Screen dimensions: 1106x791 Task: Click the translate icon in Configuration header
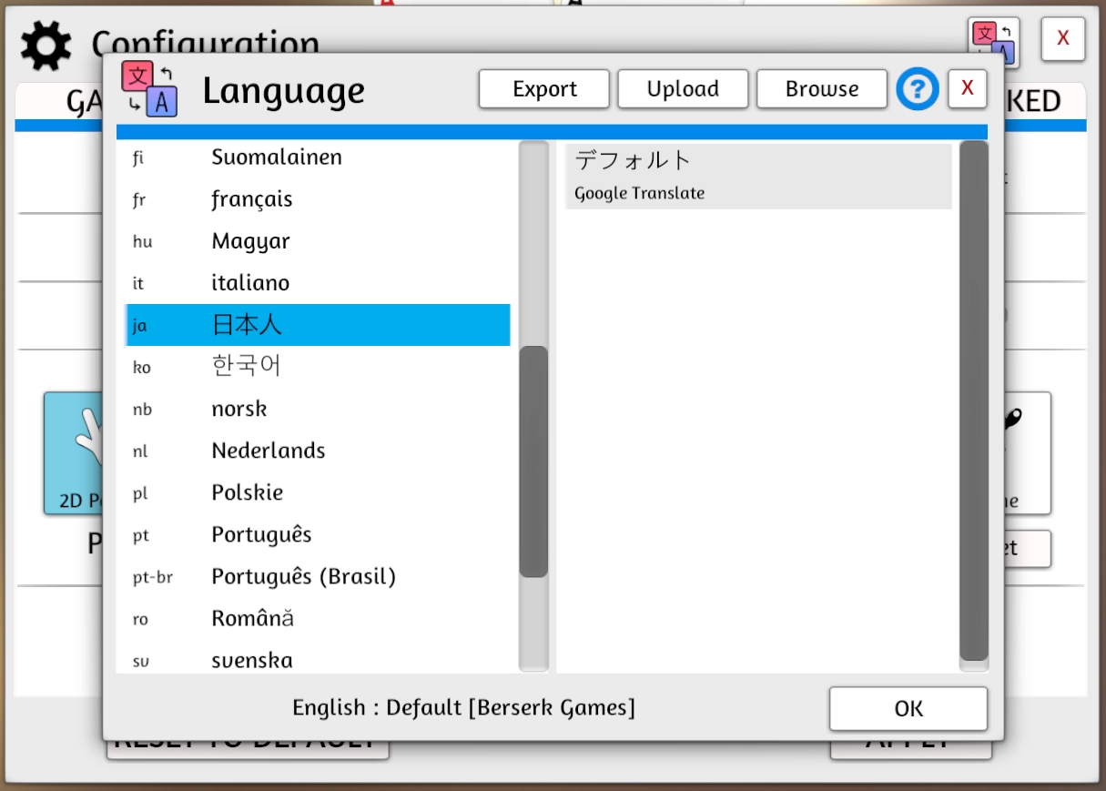pyautogui.click(x=992, y=40)
